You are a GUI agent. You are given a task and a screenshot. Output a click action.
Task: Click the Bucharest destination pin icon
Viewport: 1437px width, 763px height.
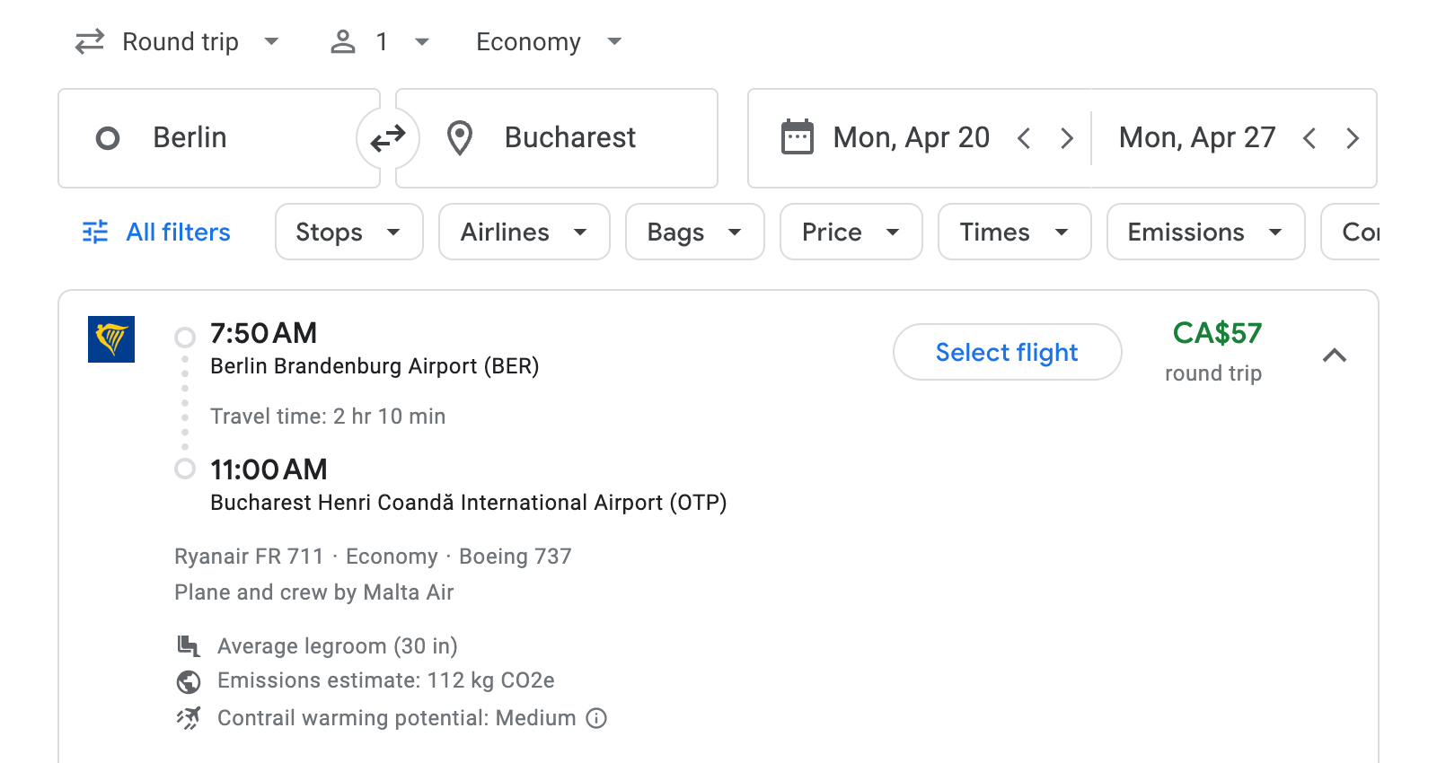(x=459, y=137)
